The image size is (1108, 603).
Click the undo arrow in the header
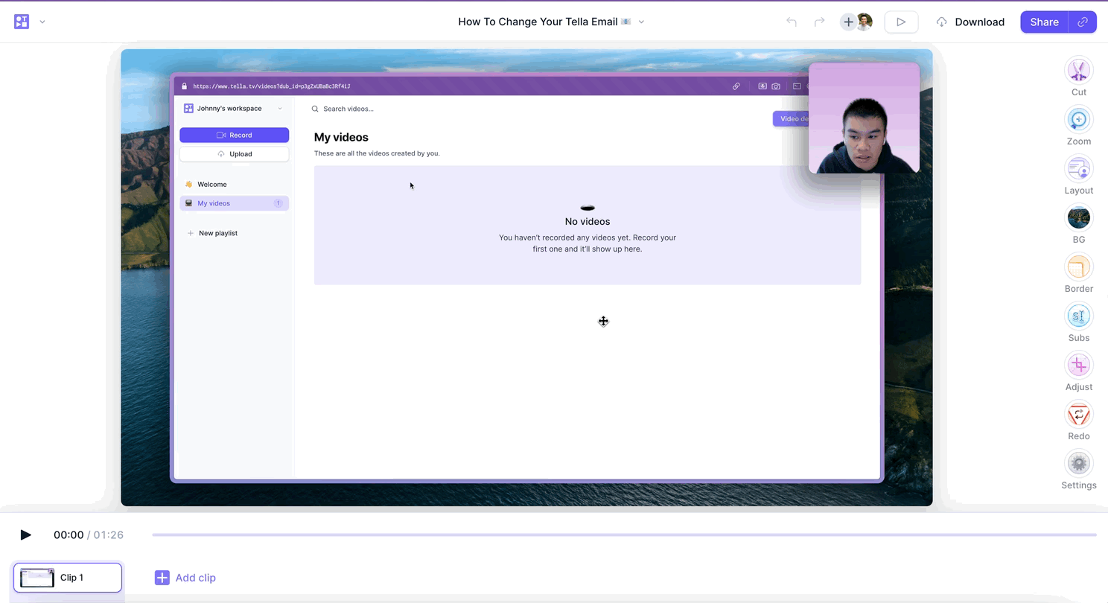coord(792,22)
